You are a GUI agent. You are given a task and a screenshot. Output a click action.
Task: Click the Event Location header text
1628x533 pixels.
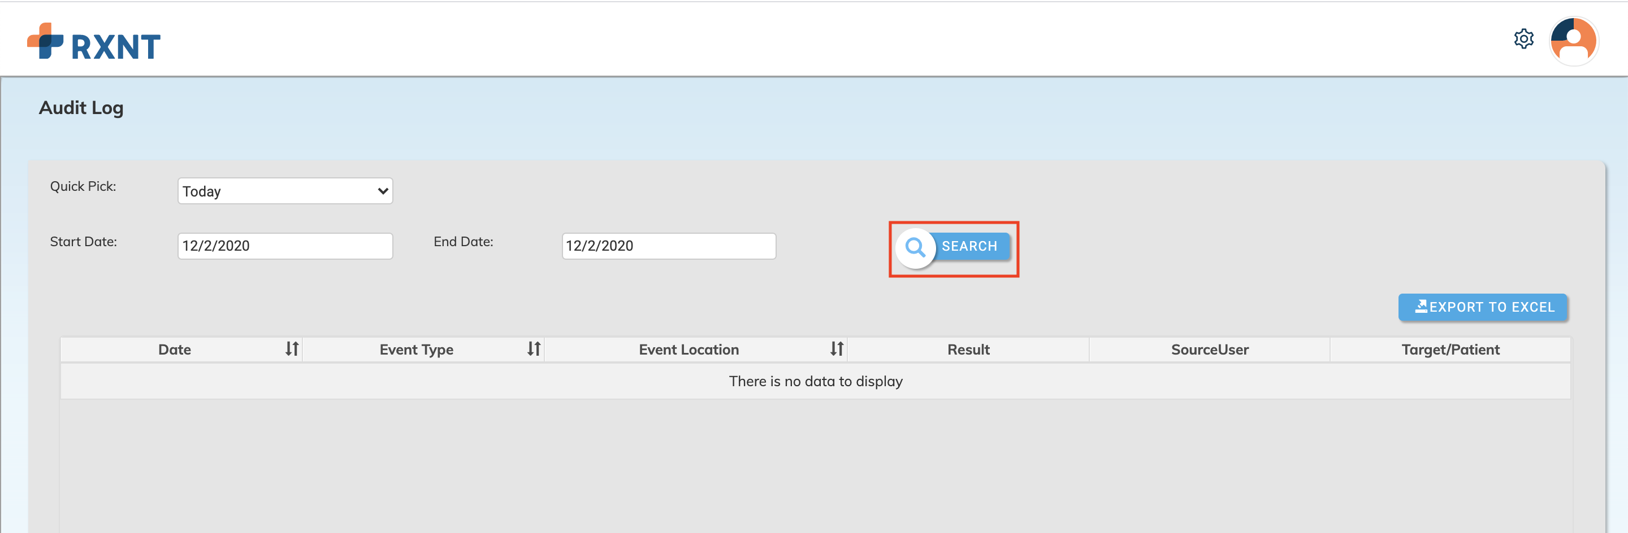[689, 349]
